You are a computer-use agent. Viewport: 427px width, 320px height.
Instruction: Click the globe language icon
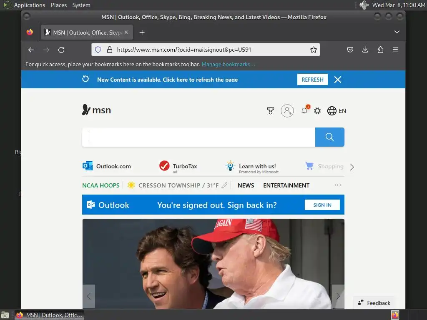click(332, 111)
